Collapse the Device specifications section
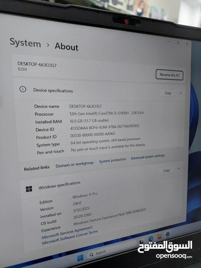The image size is (201, 268). (181, 93)
